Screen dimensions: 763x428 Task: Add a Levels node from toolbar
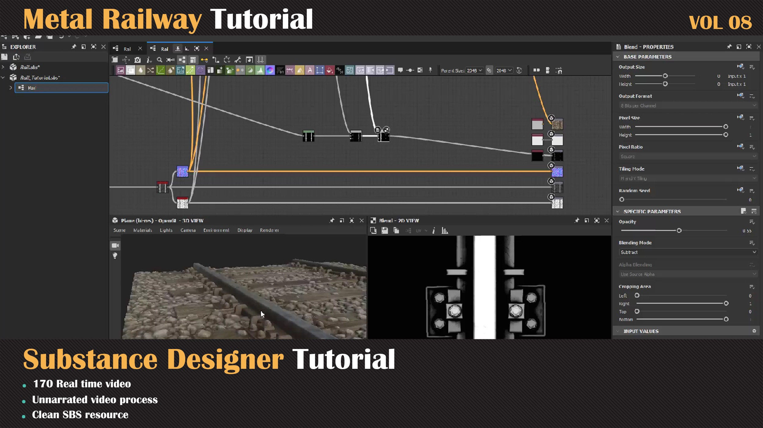[x=260, y=70]
